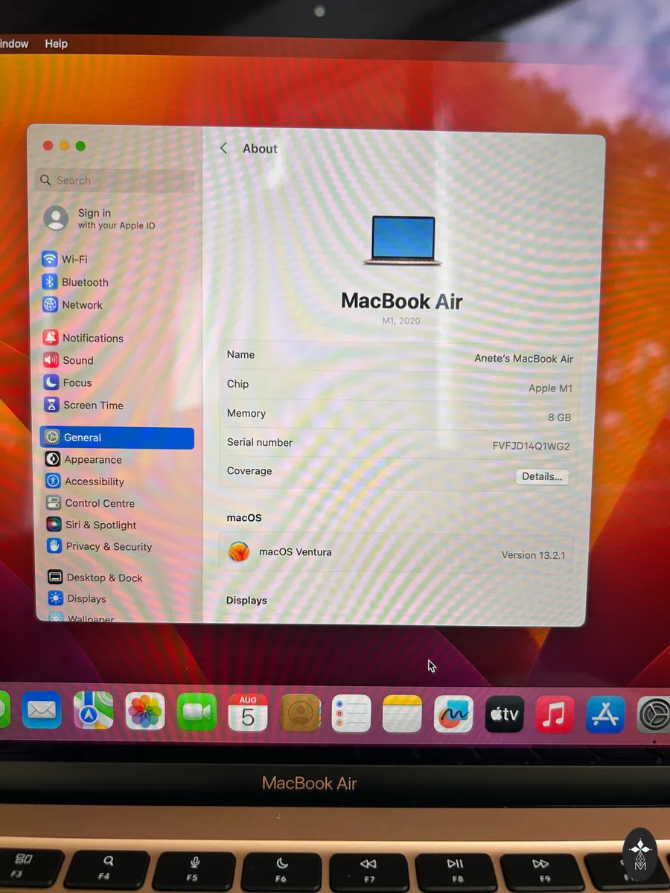Click the MacBook Air image thumbnail
The height and width of the screenshot is (893, 670).
(402, 240)
